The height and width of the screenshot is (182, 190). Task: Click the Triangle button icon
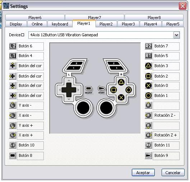click(x=148, y=66)
